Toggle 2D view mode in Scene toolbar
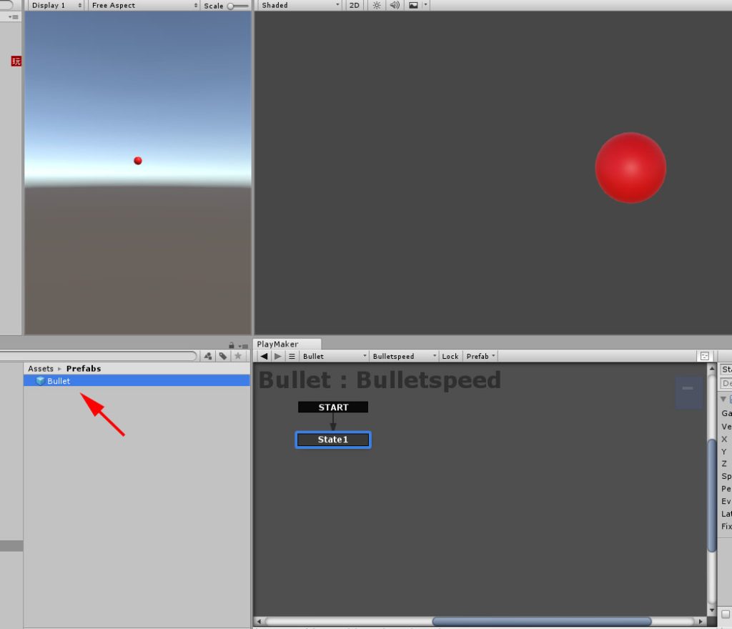732x629 pixels. click(x=353, y=5)
